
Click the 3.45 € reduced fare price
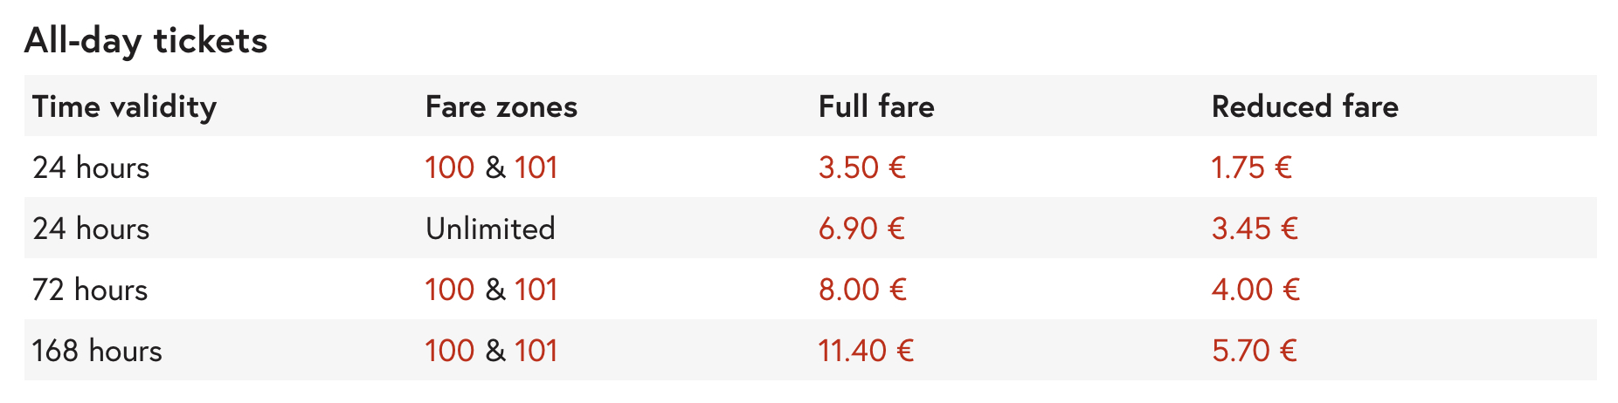point(1255,229)
